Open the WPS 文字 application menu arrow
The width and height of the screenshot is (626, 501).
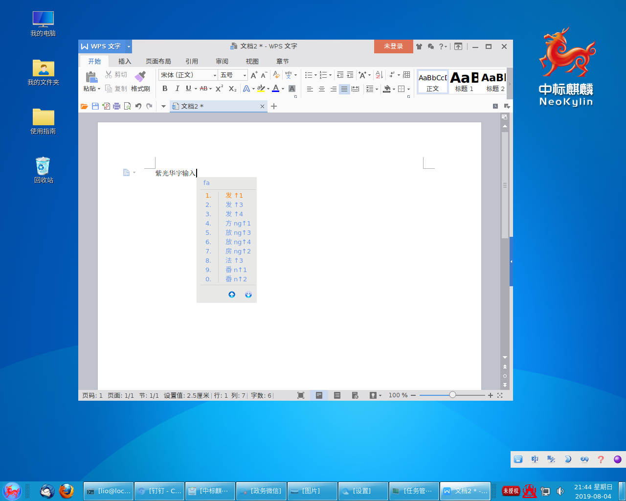[x=129, y=46]
